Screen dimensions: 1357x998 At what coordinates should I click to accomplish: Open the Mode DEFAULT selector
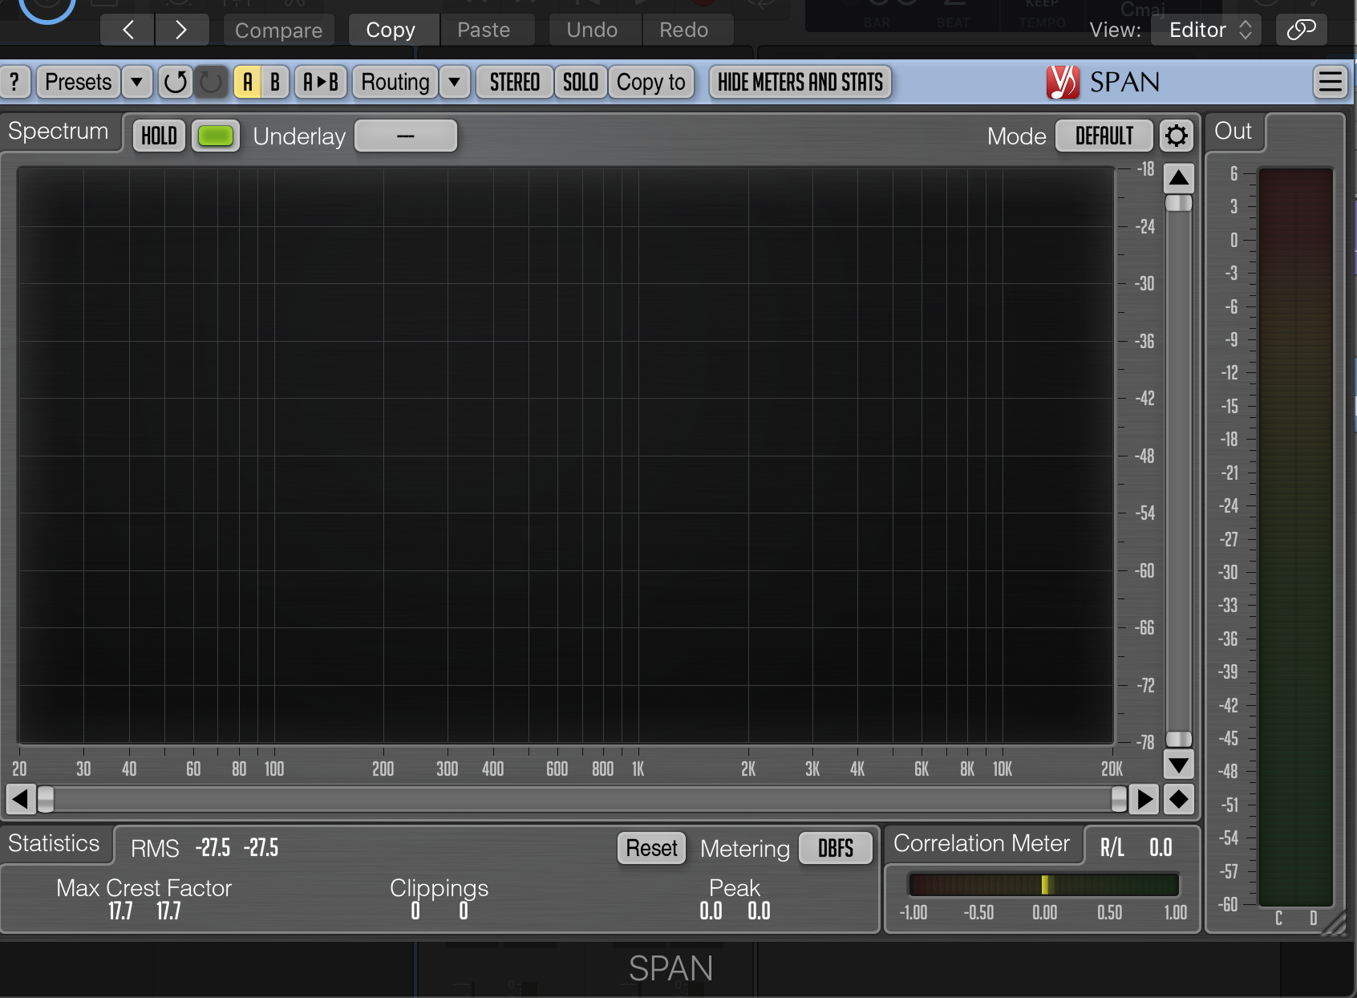(1104, 136)
